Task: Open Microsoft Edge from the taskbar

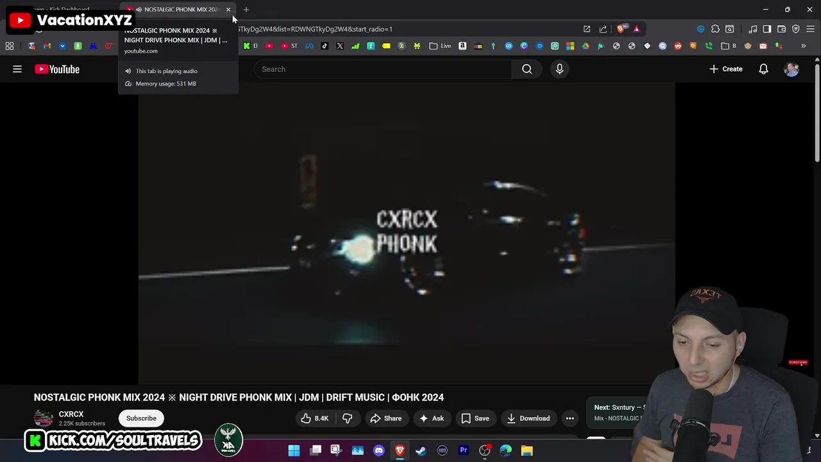Action: pos(506,450)
